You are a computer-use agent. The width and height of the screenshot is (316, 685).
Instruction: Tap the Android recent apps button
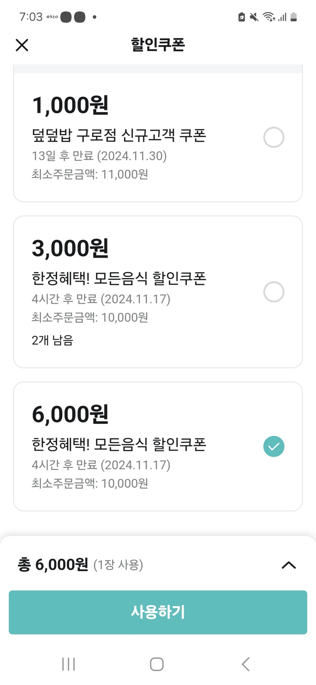tap(69, 664)
